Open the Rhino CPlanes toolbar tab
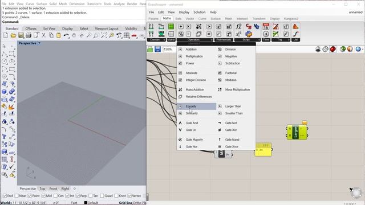The width and height of the screenshot is (365, 205). [x=31, y=28]
